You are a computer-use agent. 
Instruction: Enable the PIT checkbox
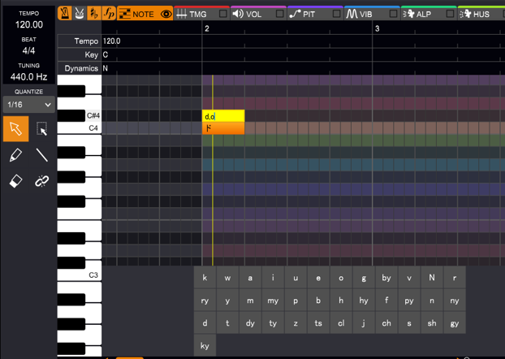[336, 14]
